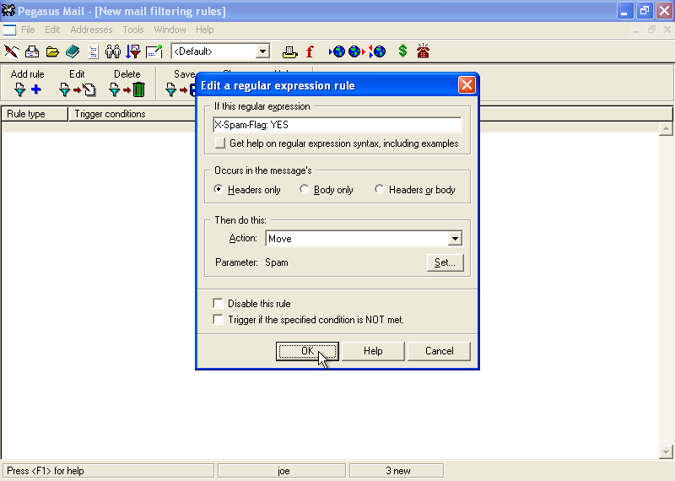Image resolution: width=675 pixels, height=481 pixels.
Task: Click the Edit rule toolbar button
Action: coord(77,83)
